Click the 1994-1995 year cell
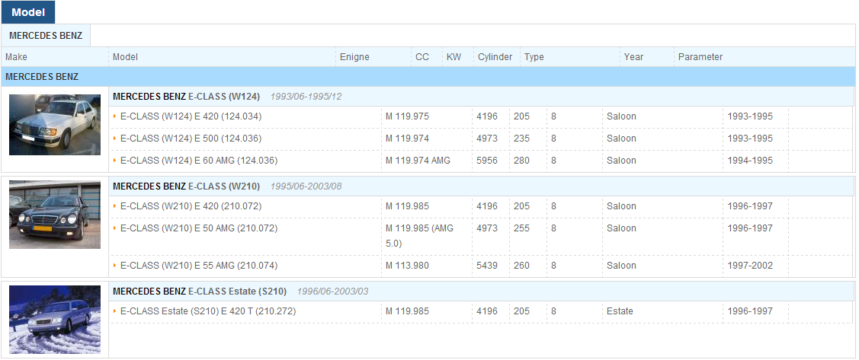This screenshot has height=360, width=859. [x=750, y=161]
